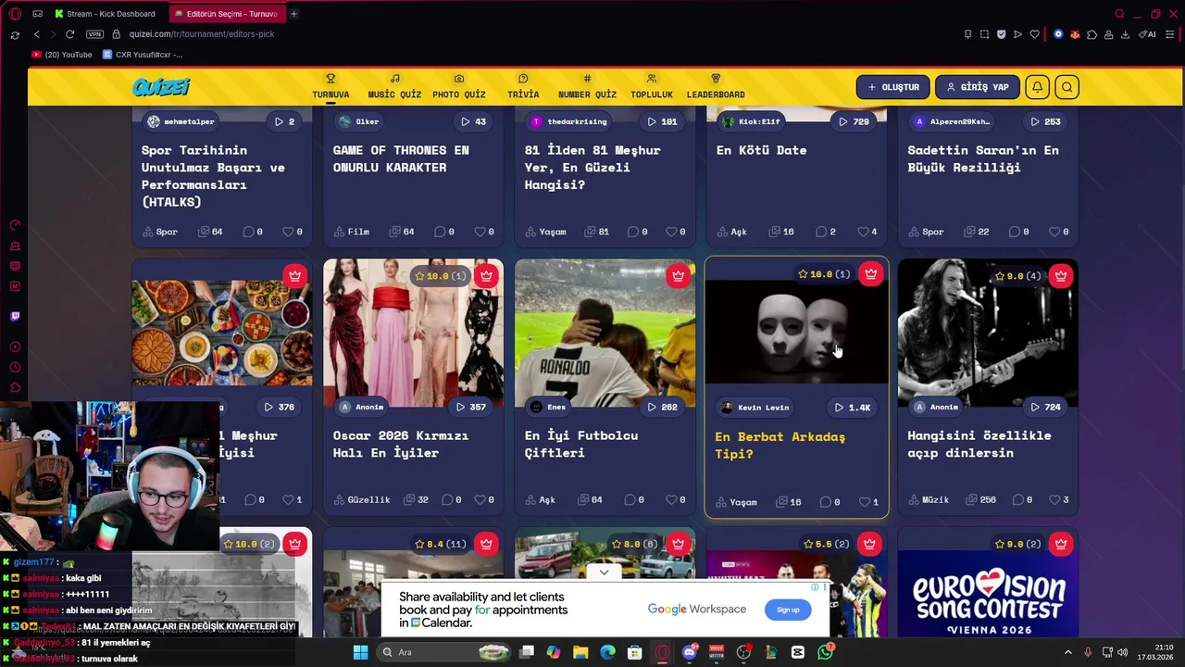Open GAME OF THRONES EN ONURLU KARAKTER
Image resolution: width=1185 pixels, height=667 pixels.
coord(401,158)
